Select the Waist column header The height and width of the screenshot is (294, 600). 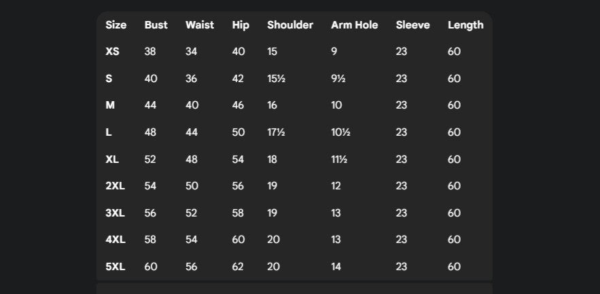click(x=199, y=25)
